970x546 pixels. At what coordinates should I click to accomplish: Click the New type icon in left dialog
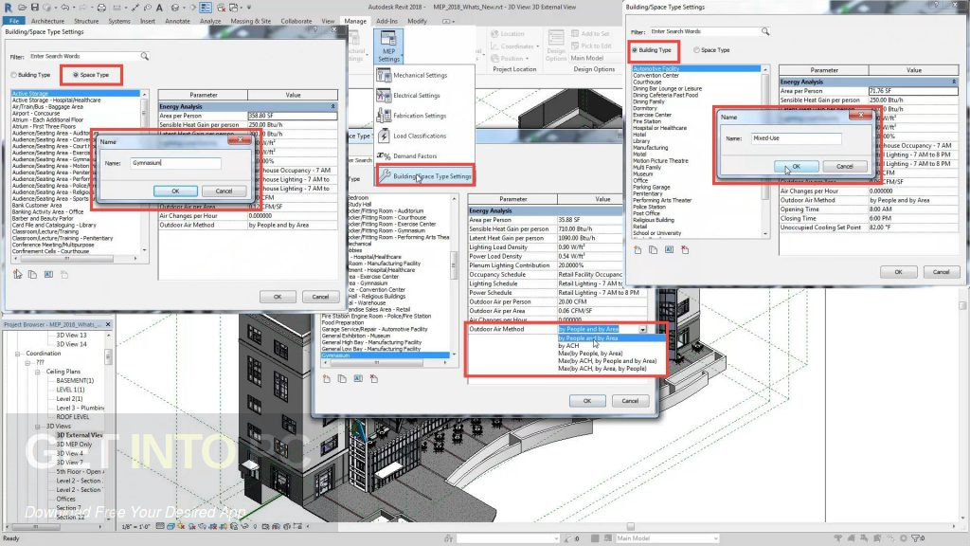(17, 274)
